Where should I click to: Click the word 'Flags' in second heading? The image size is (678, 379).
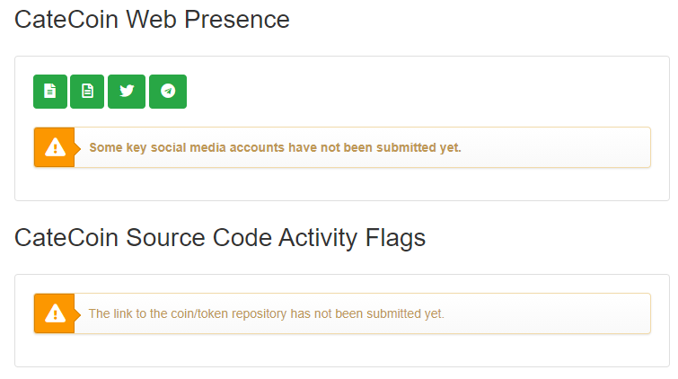point(395,238)
